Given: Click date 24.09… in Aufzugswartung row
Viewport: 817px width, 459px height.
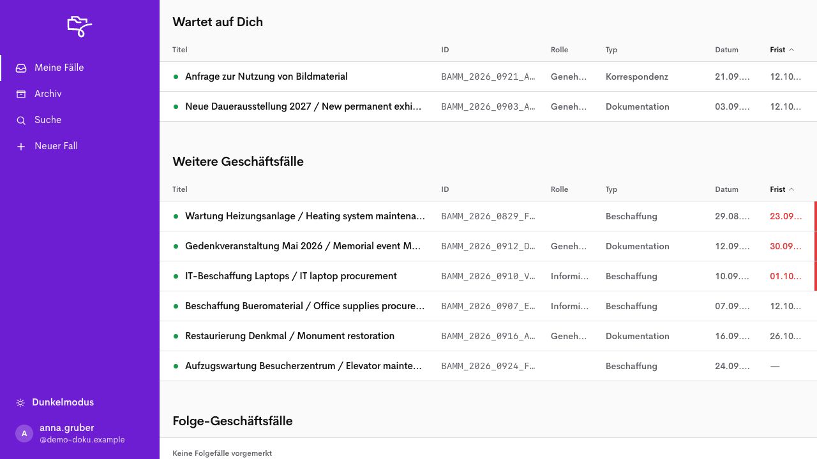Looking at the screenshot, I should [x=732, y=366].
